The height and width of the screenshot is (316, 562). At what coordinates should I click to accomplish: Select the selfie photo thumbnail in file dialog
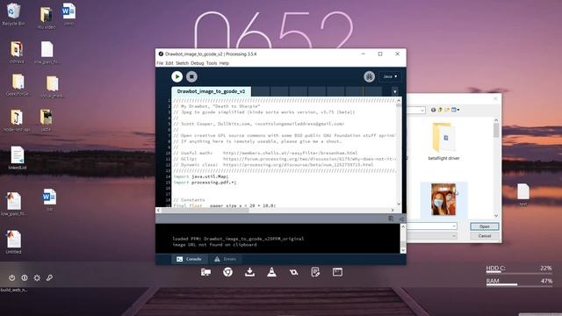coord(443,199)
